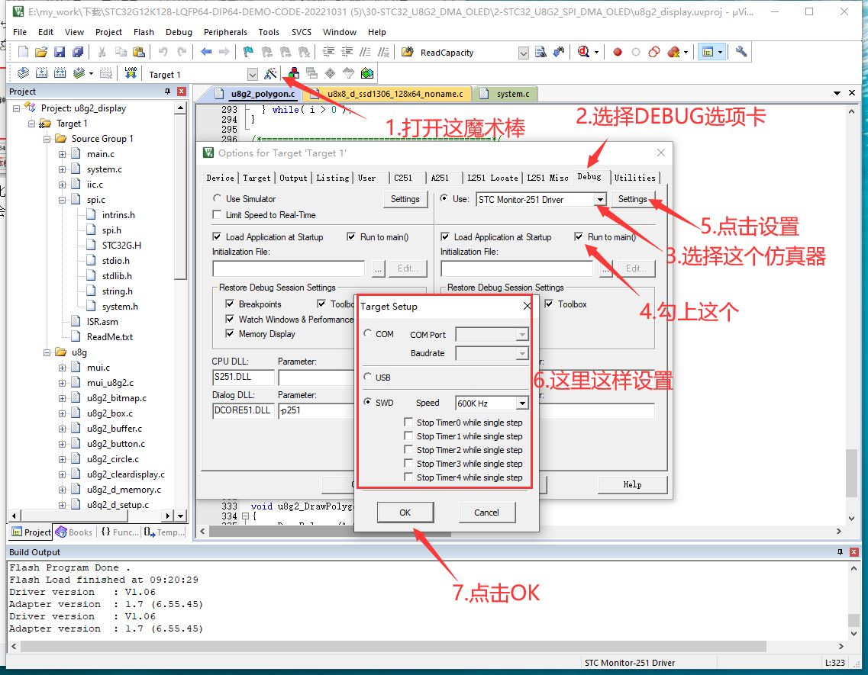Click the Download LOAD to flash icon

click(x=131, y=74)
